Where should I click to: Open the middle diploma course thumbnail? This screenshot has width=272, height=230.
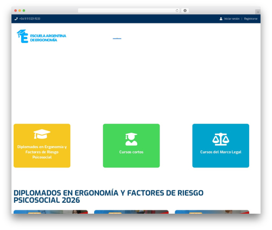[131, 212]
